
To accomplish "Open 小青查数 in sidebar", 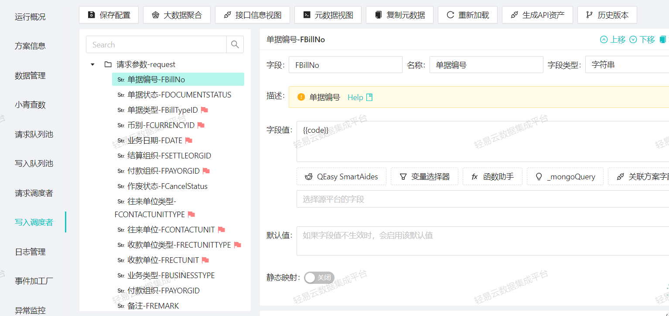I will (30, 104).
